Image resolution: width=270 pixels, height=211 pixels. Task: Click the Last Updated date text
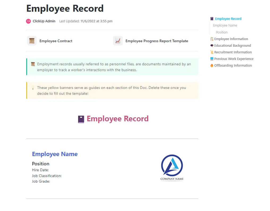86,21
